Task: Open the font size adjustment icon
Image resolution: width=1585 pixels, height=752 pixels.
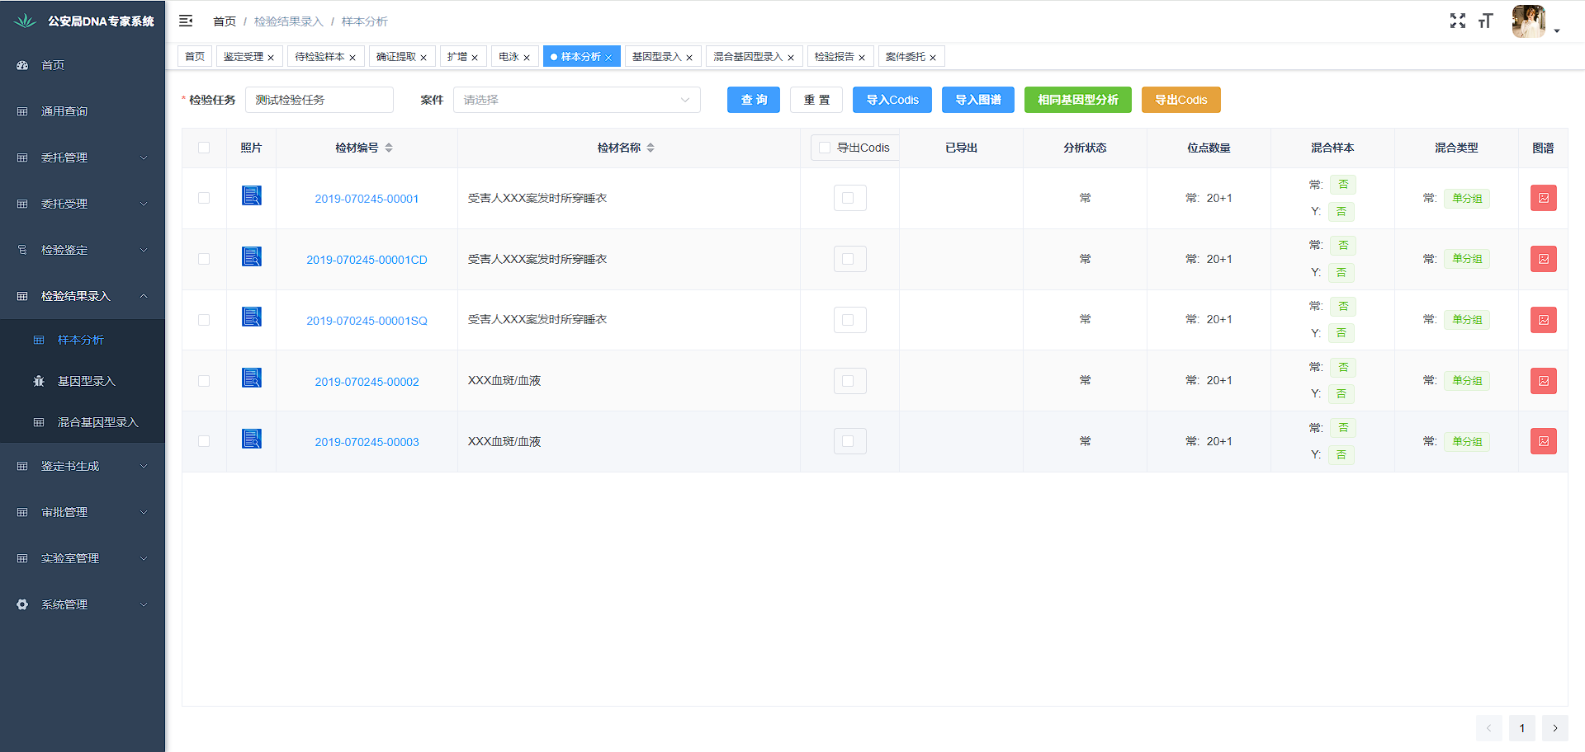Action: (1486, 21)
